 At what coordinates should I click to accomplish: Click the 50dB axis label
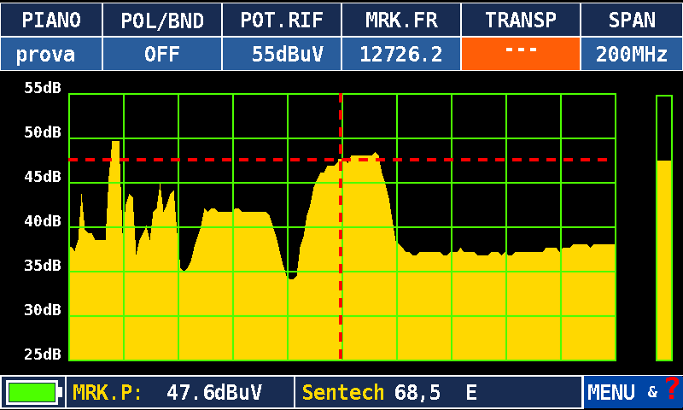coord(43,132)
